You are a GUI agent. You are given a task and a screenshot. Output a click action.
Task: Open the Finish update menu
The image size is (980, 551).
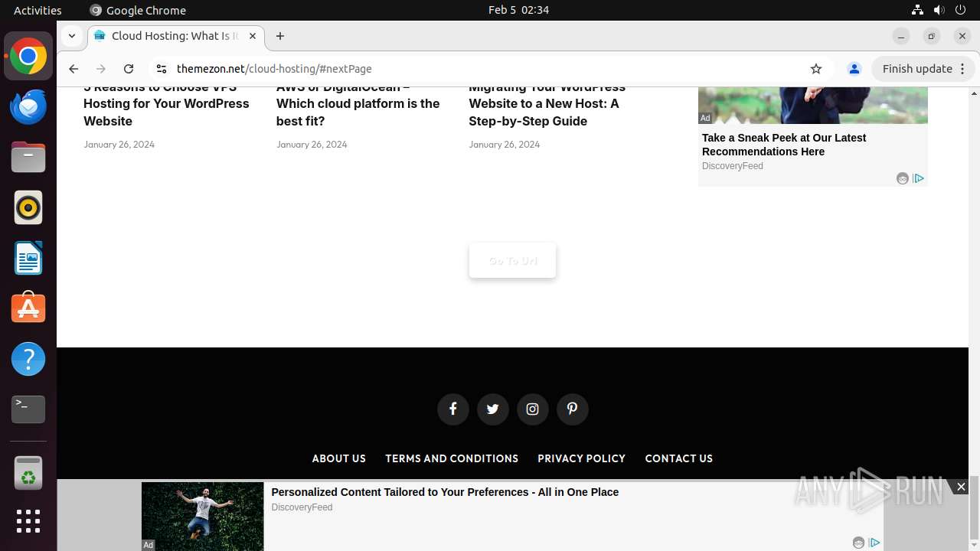(923, 69)
